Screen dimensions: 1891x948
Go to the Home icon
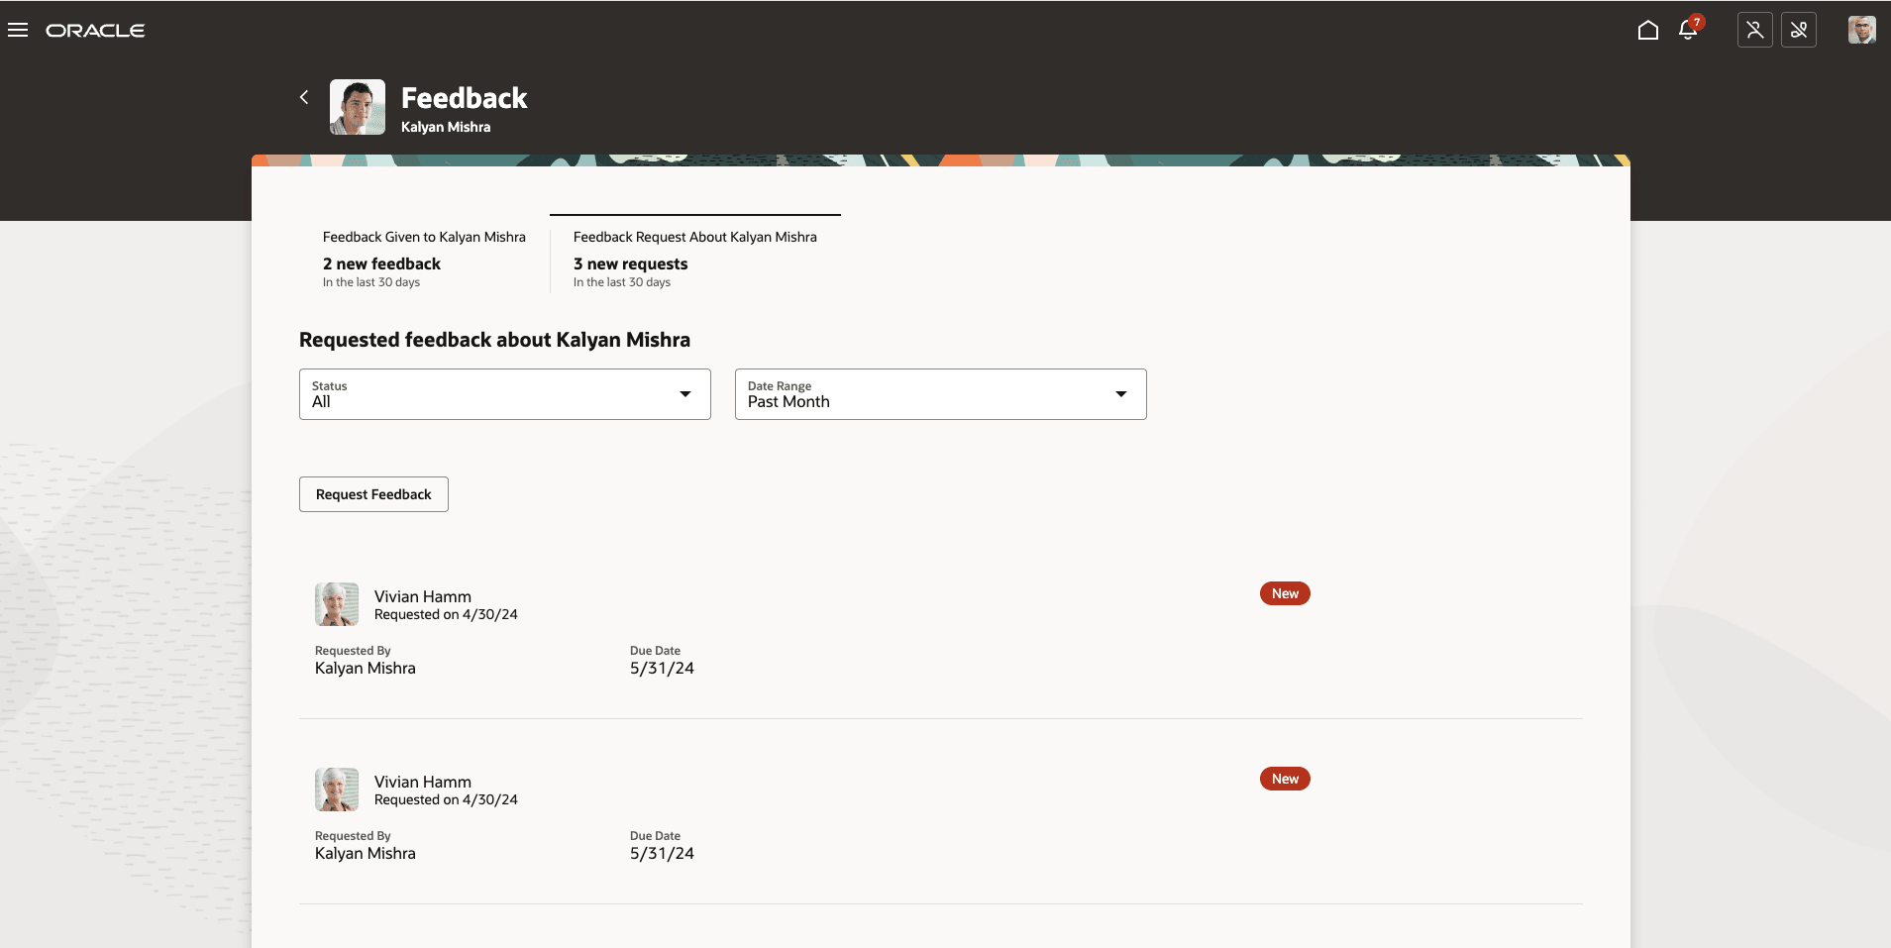pos(1647,31)
